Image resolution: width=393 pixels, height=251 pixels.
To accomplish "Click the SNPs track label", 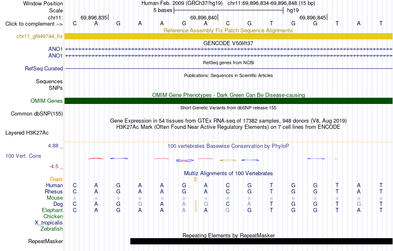I will click(56, 88).
